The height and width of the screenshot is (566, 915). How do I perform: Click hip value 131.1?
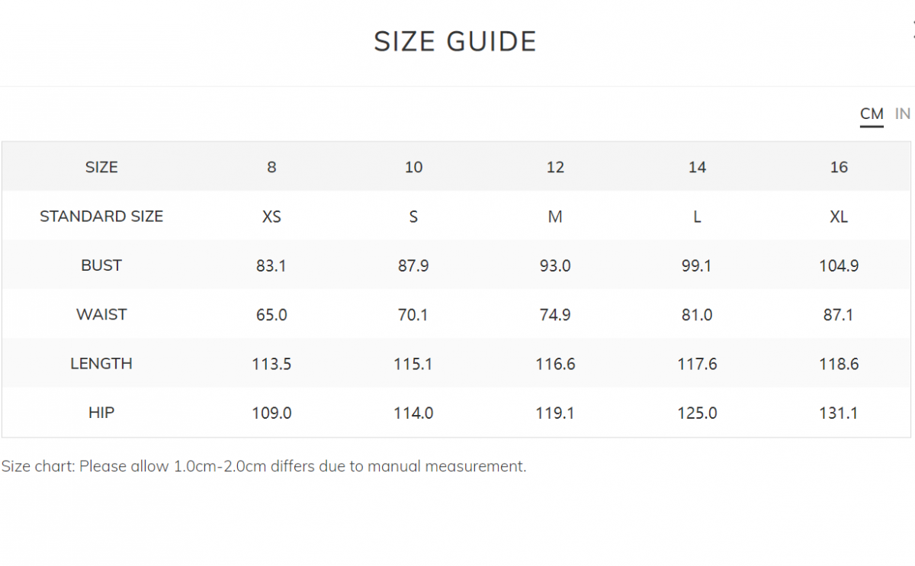click(x=839, y=413)
